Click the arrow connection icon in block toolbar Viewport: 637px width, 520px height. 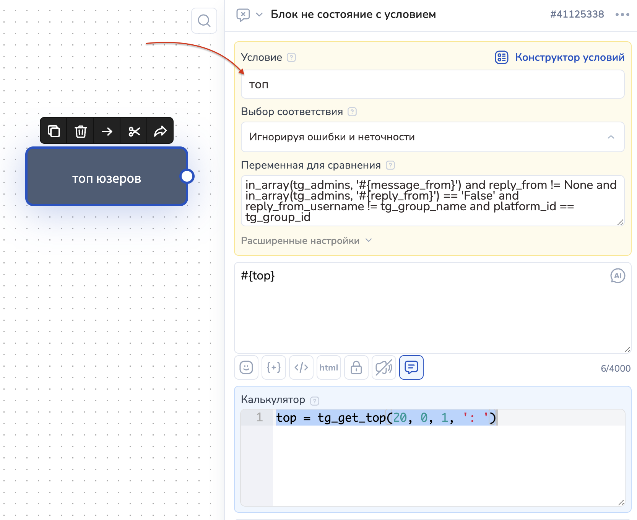click(107, 131)
